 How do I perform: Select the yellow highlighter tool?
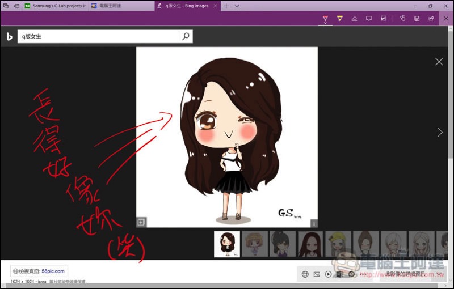(x=339, y=19)
